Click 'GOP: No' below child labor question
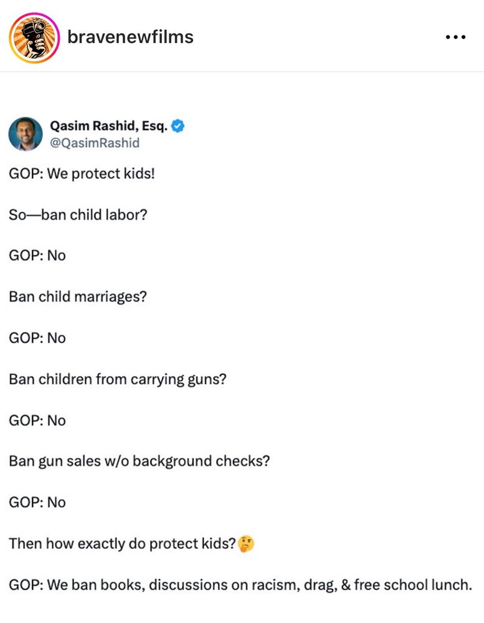 coord(37,255)
